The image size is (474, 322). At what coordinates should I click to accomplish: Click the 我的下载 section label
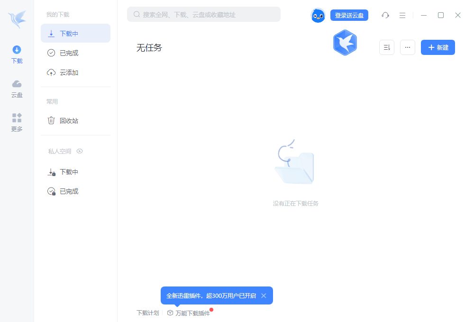(58, 15)
